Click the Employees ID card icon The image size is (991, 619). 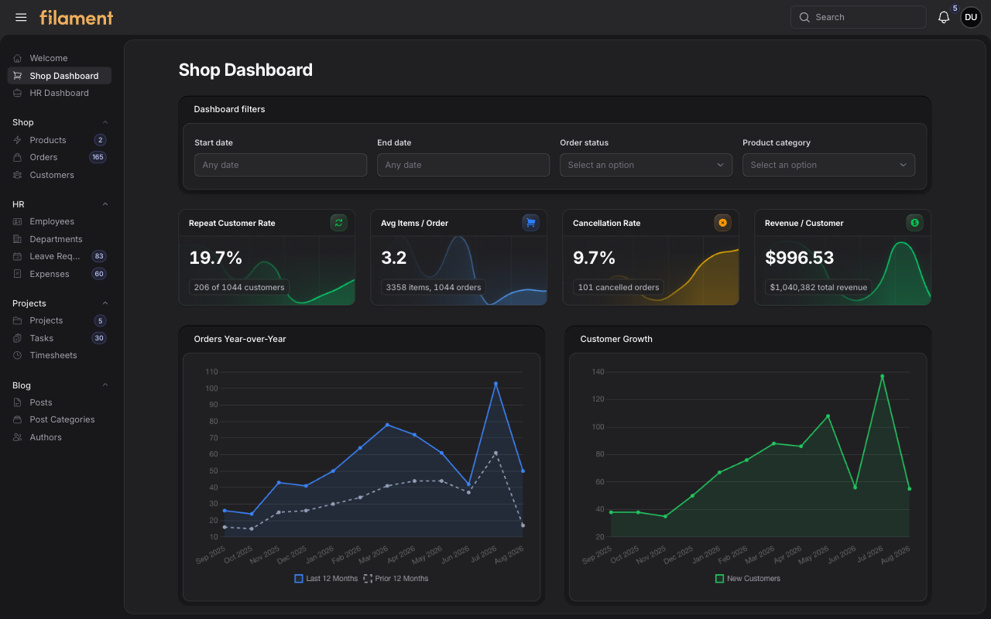point(18,221)
